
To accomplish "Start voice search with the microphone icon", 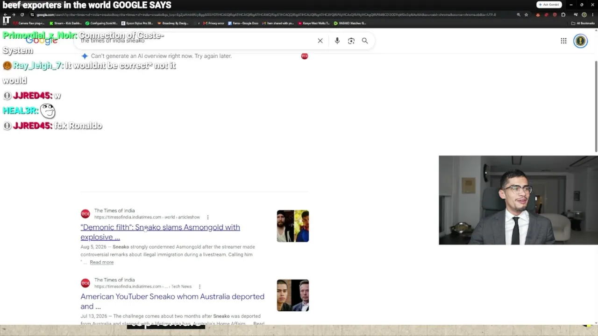I will (337, 41).
